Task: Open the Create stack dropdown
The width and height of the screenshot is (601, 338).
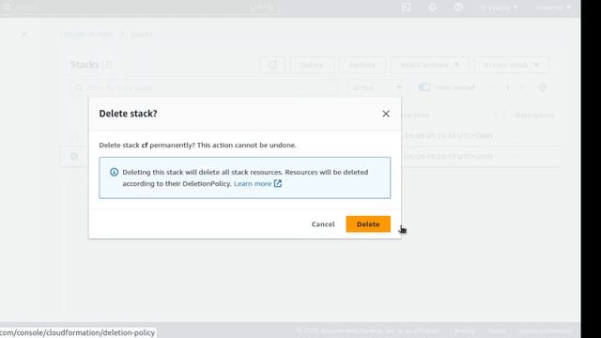Action: [x=511, y=65]
